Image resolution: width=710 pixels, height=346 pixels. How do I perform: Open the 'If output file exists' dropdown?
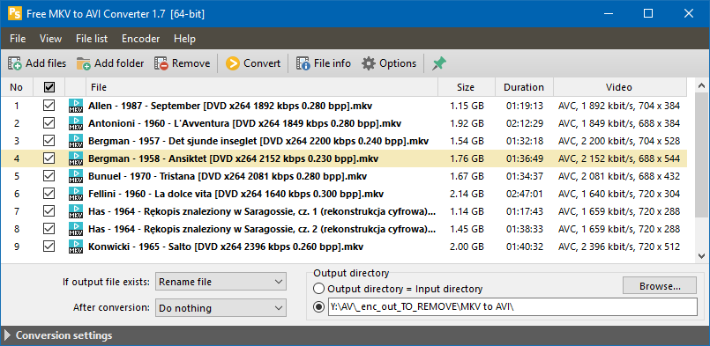[x=221, y=282]
